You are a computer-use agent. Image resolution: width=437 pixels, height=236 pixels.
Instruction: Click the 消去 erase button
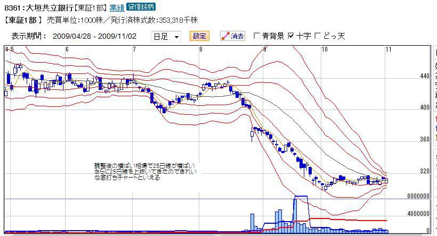pyautogui.click(x=233, y=36)
